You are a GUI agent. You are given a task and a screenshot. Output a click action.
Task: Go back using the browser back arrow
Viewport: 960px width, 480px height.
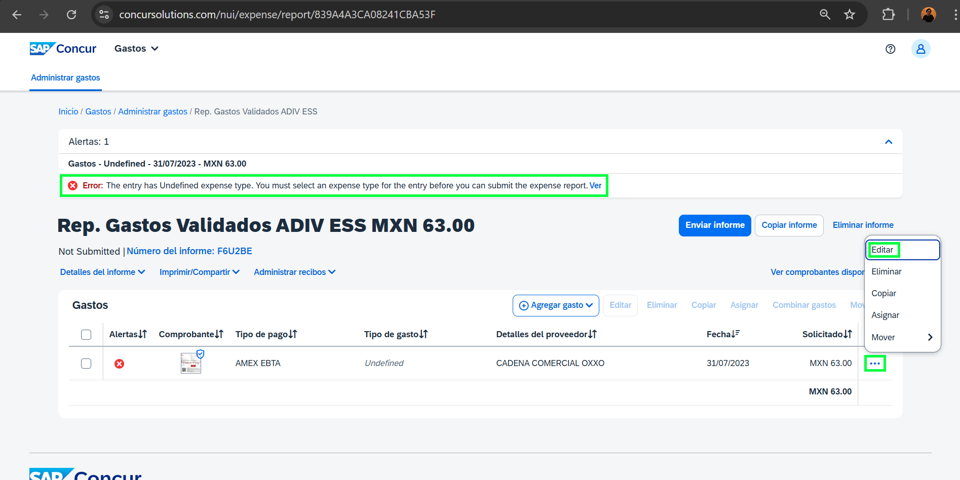17,15
